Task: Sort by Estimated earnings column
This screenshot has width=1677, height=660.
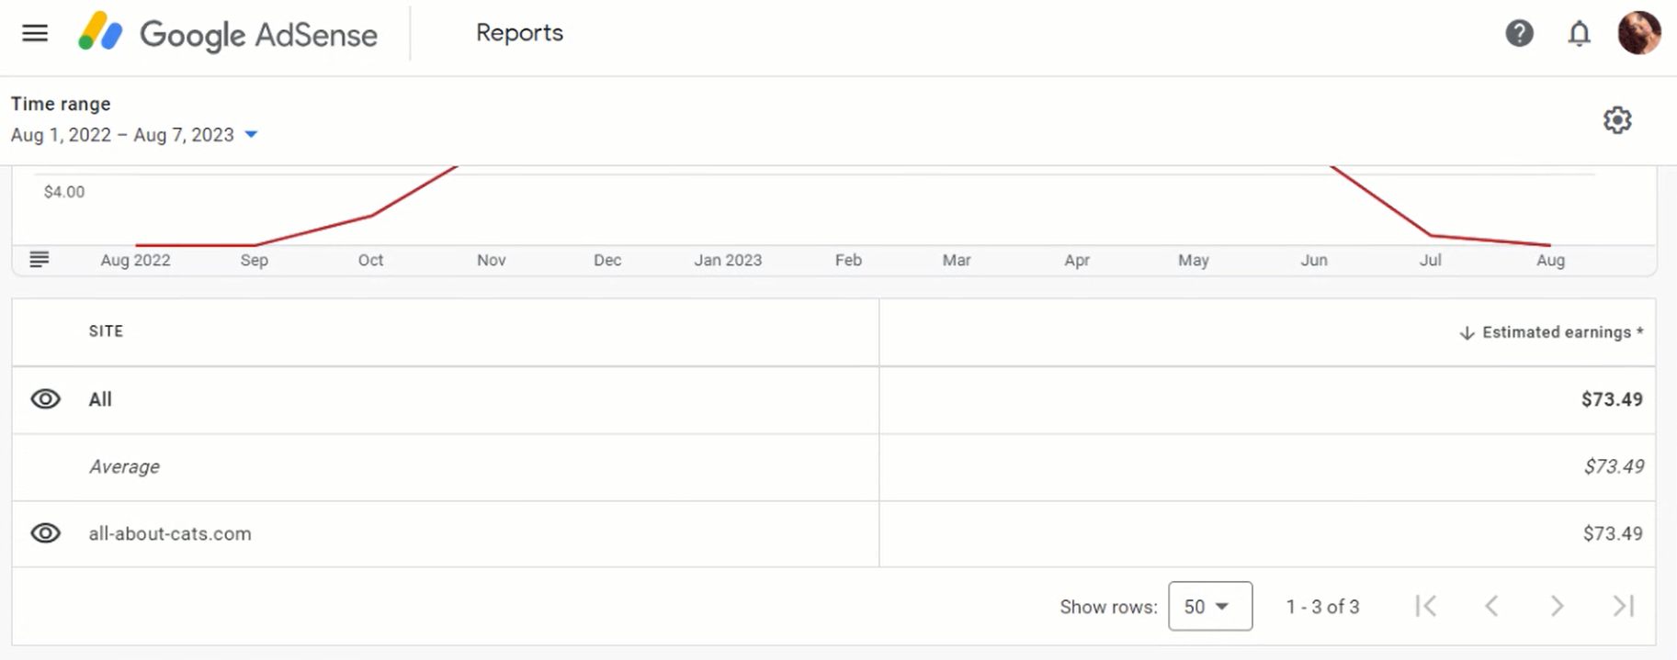Action: click(x=1551, y=332)
